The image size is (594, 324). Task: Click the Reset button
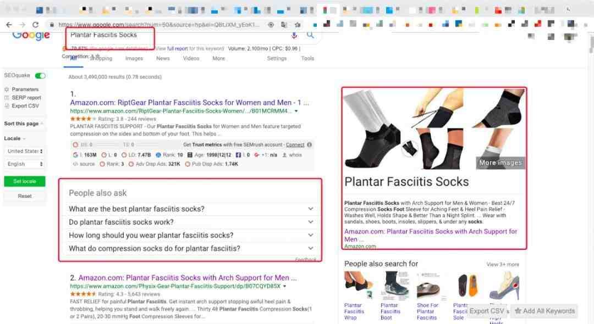[x=25, y=196]
